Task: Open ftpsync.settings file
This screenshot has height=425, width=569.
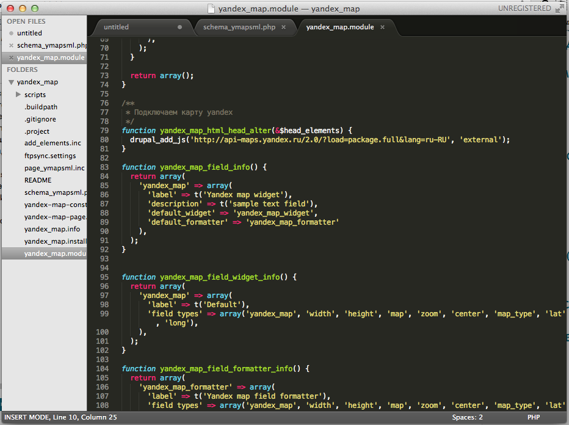Action: coord(50,156)
